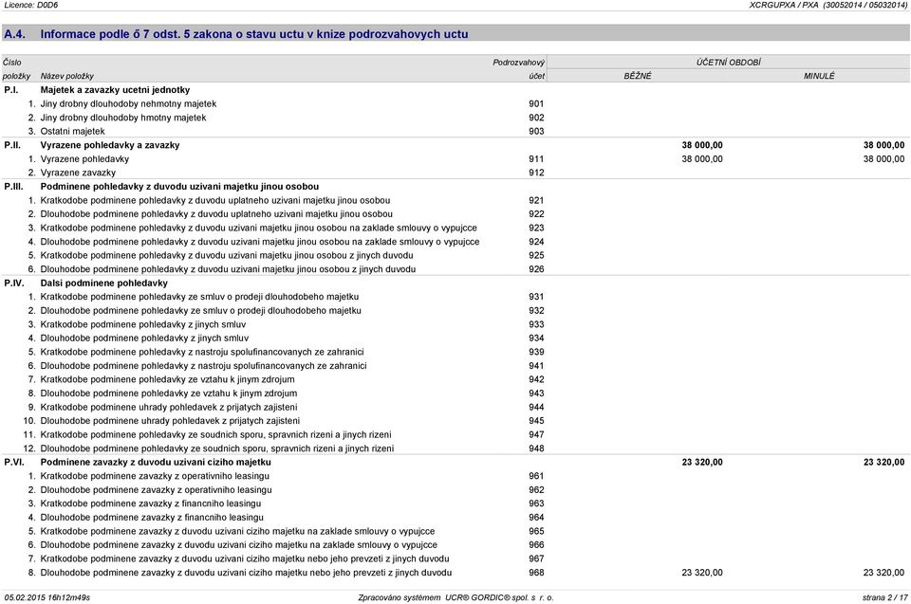Select the 'Vyrazene zavazky' row label

78,174
